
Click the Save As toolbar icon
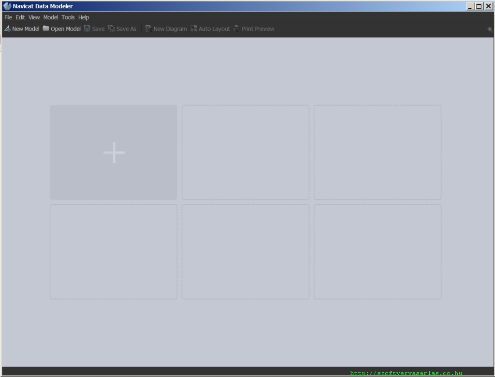(x=112, y=29)
